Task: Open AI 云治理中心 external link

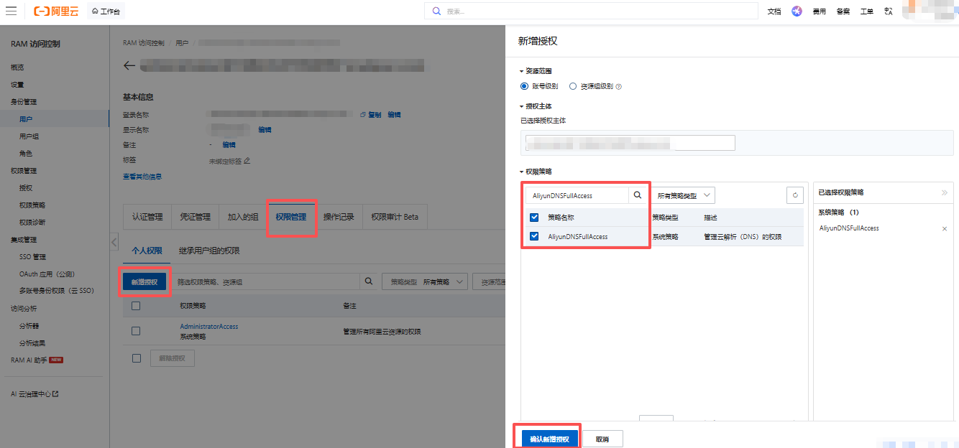Action: pyautogui.click(x=35, y=394)
